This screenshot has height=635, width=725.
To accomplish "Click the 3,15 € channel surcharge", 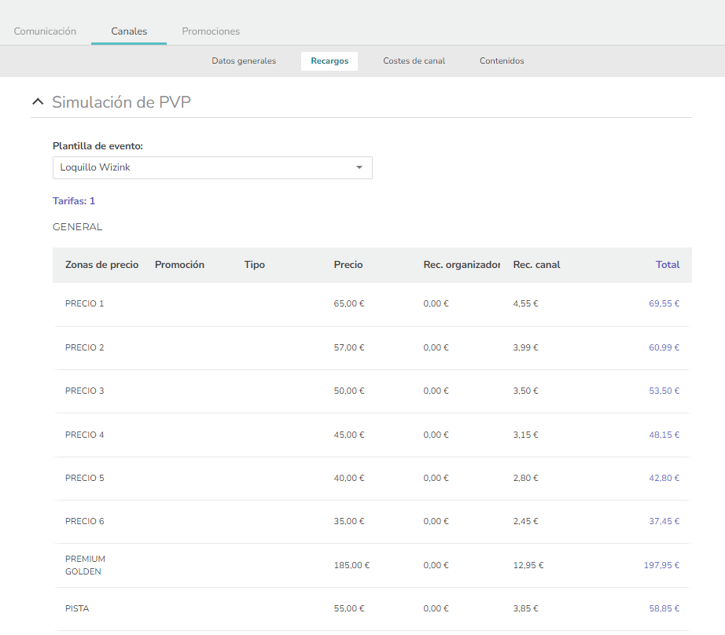I will click(x=526, y=435).
